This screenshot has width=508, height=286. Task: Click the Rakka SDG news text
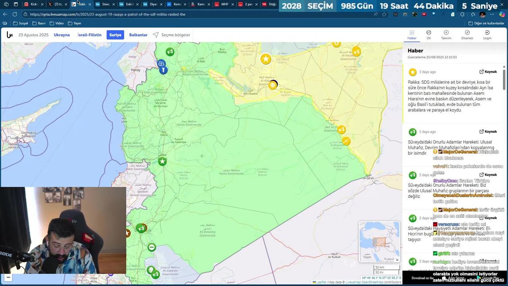[450, 96]
